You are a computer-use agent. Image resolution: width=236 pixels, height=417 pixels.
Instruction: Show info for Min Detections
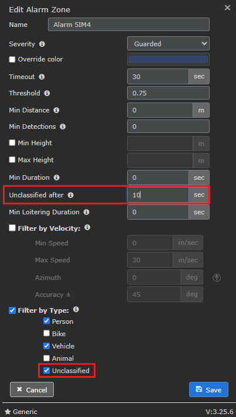pyautogui.click(x=63, y=127)
